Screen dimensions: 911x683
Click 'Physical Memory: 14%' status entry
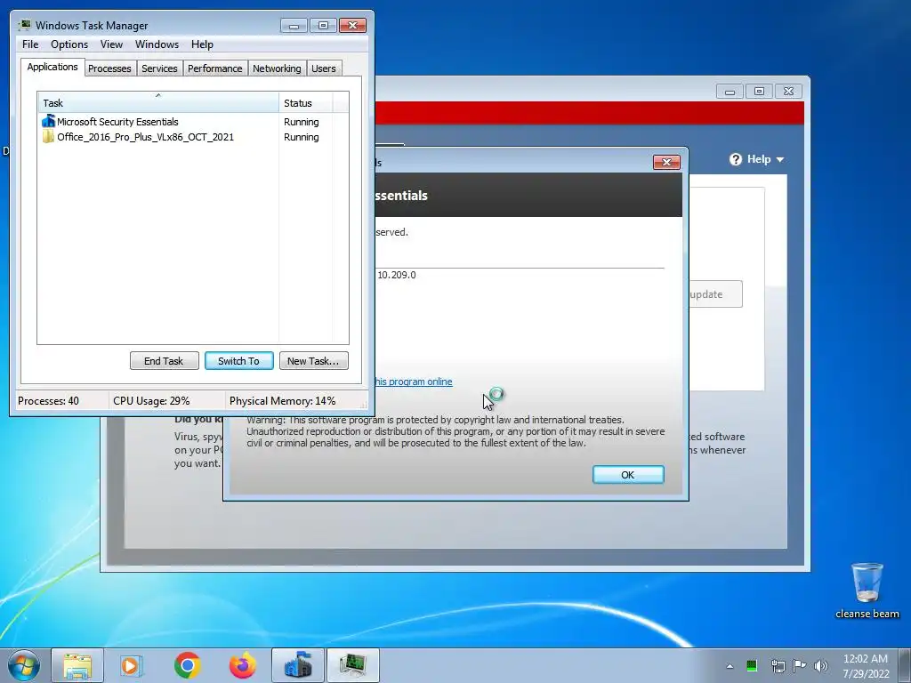coord(282,401)
